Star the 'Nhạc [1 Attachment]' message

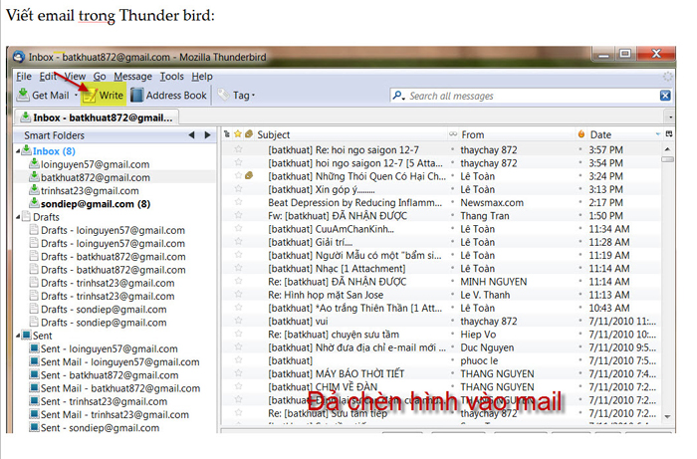(238, 268)
